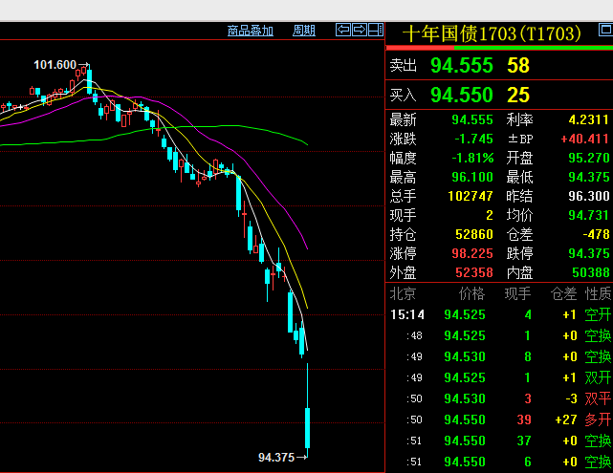Click the 最新 latest price 94.555
Screen dimensions: 613x473
point(472,119)
